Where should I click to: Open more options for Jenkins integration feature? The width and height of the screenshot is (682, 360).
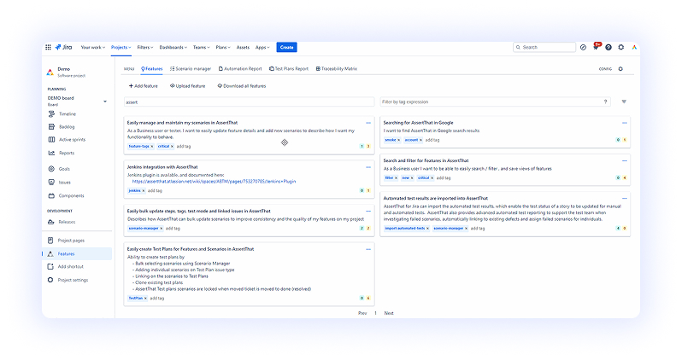click(x=368, y=166)
